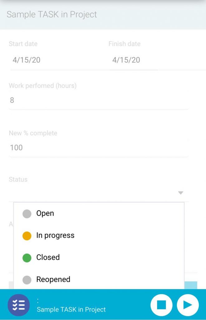The image size is (206, 320).
Task: Tap Sample TASK in Project header title
Action: [52, 15]
